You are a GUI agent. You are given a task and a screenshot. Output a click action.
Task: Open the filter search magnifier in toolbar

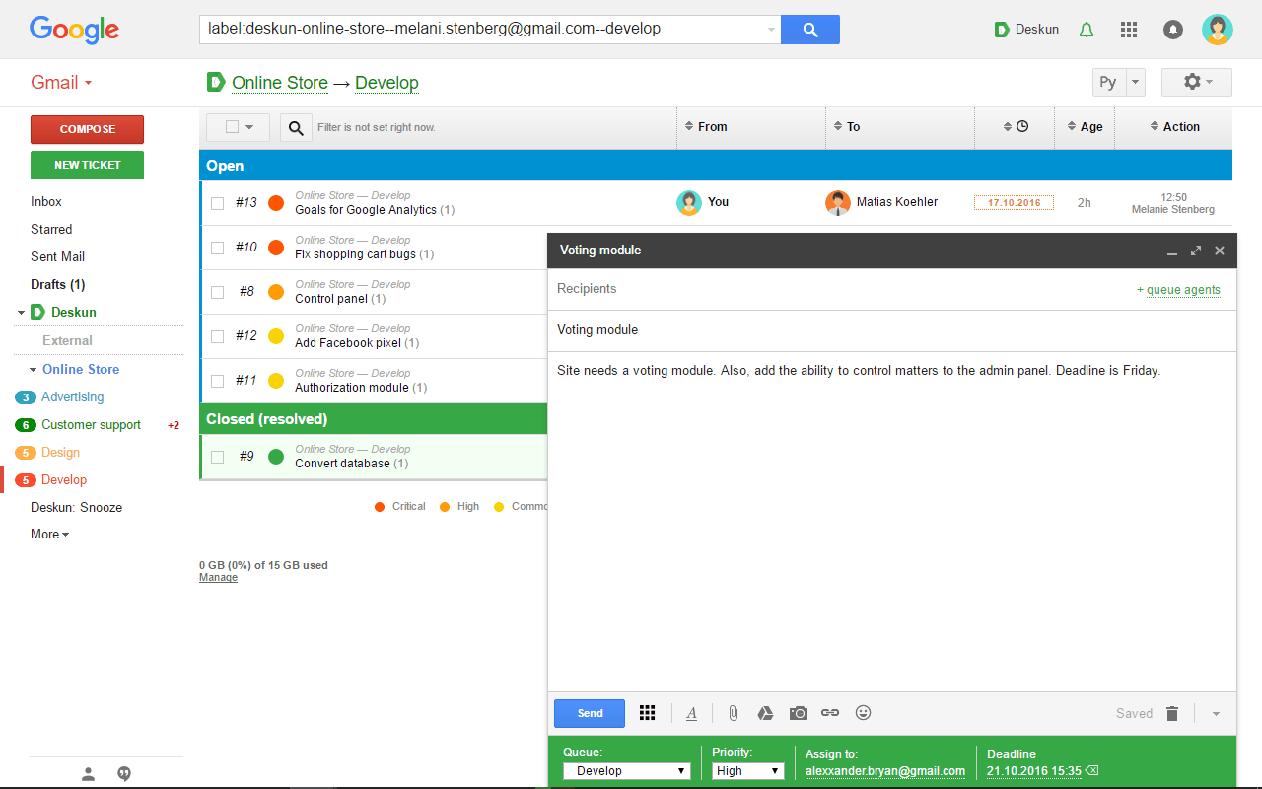pos(296,127)
